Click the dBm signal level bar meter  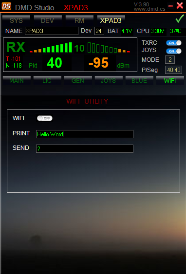tap(109, 48)
